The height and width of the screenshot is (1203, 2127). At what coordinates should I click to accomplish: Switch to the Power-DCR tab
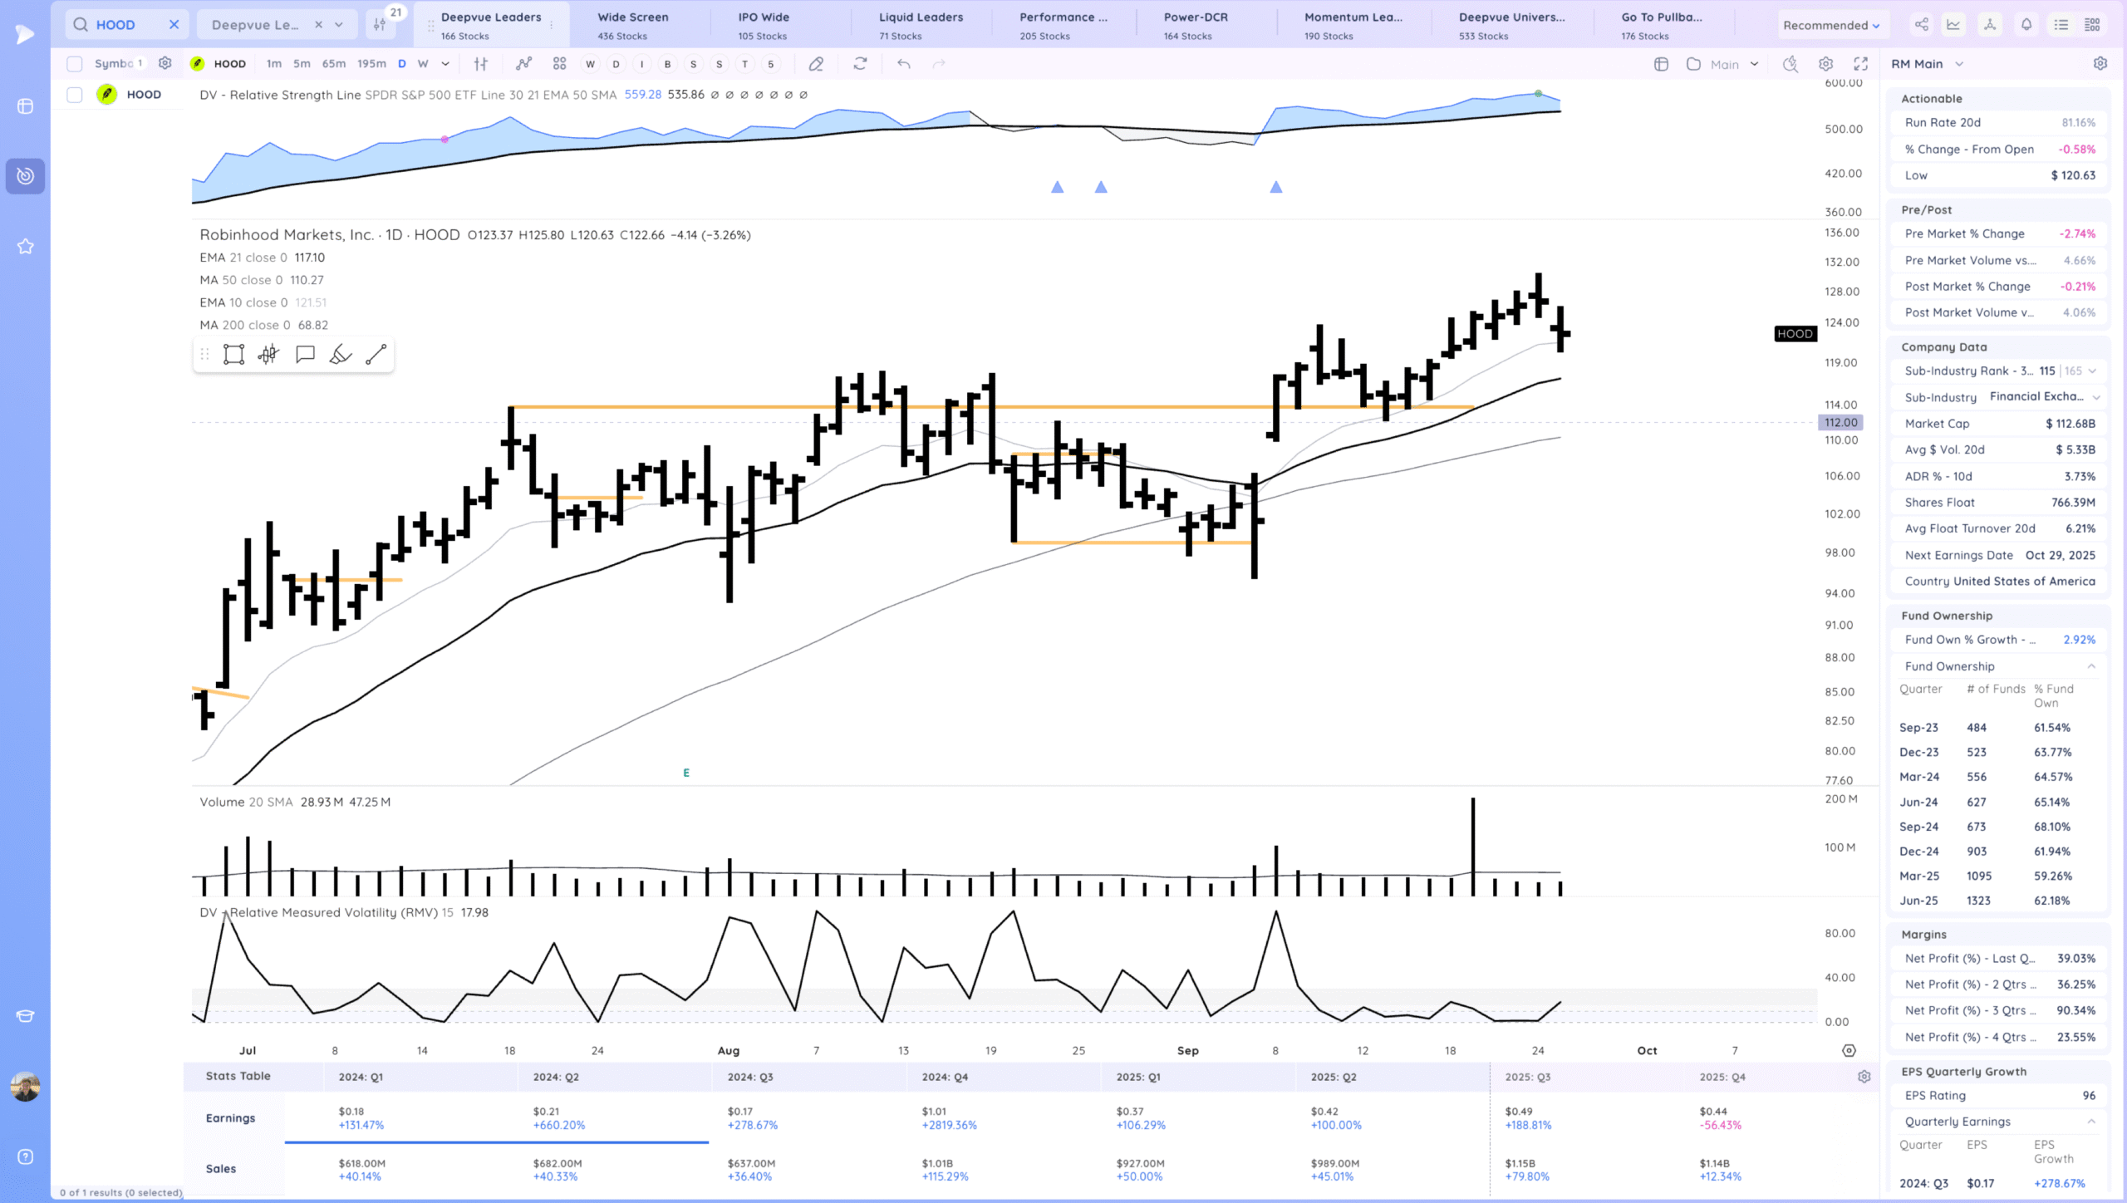tap(1196, 25)
